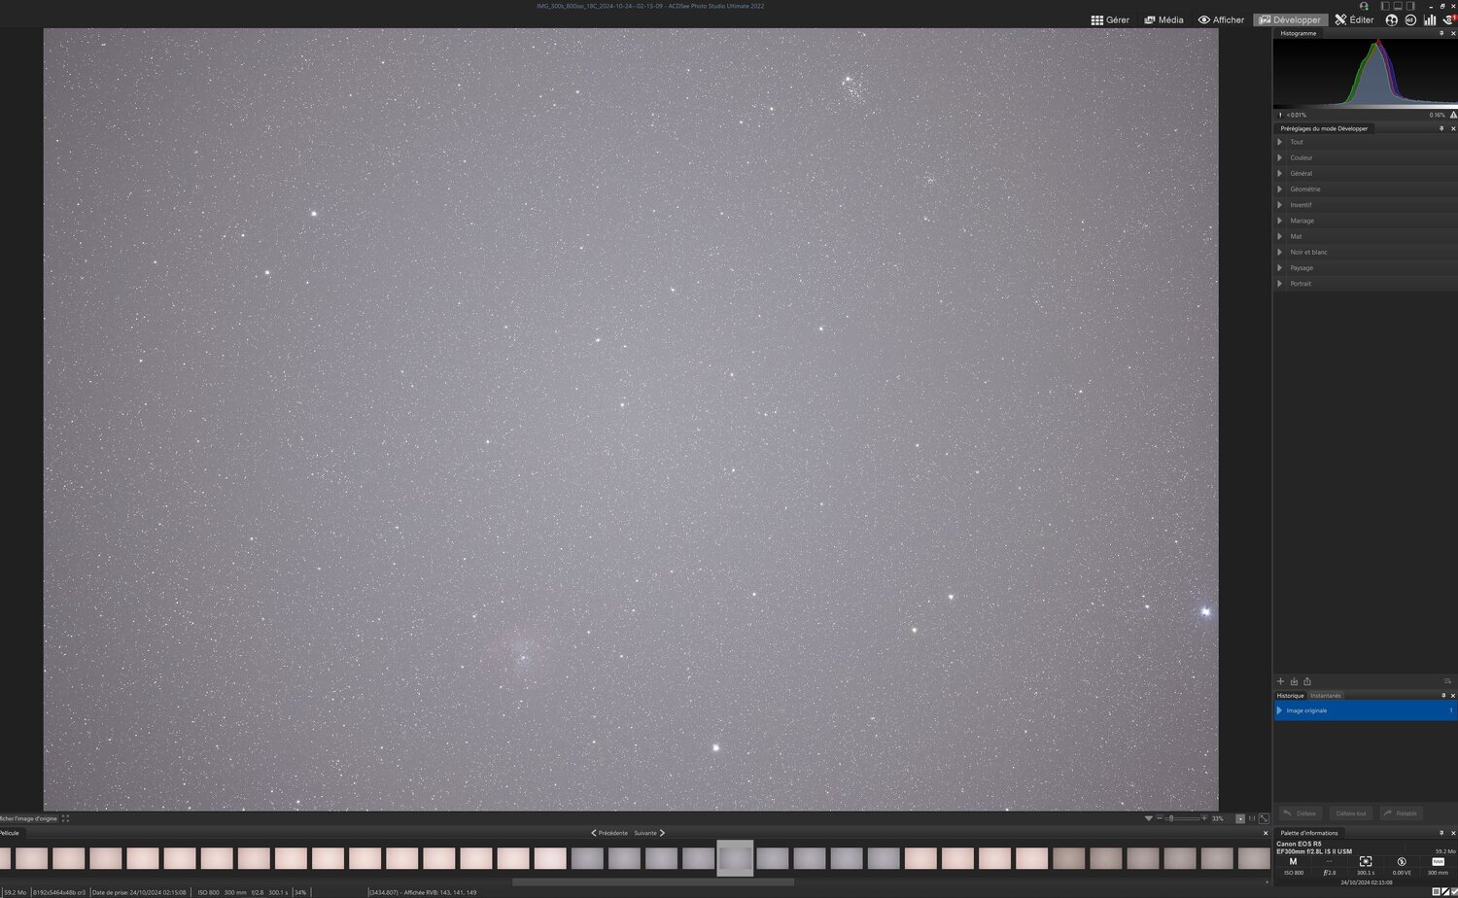
Task: Switch to Gérer mode
Action: (x=1110, y=19)
